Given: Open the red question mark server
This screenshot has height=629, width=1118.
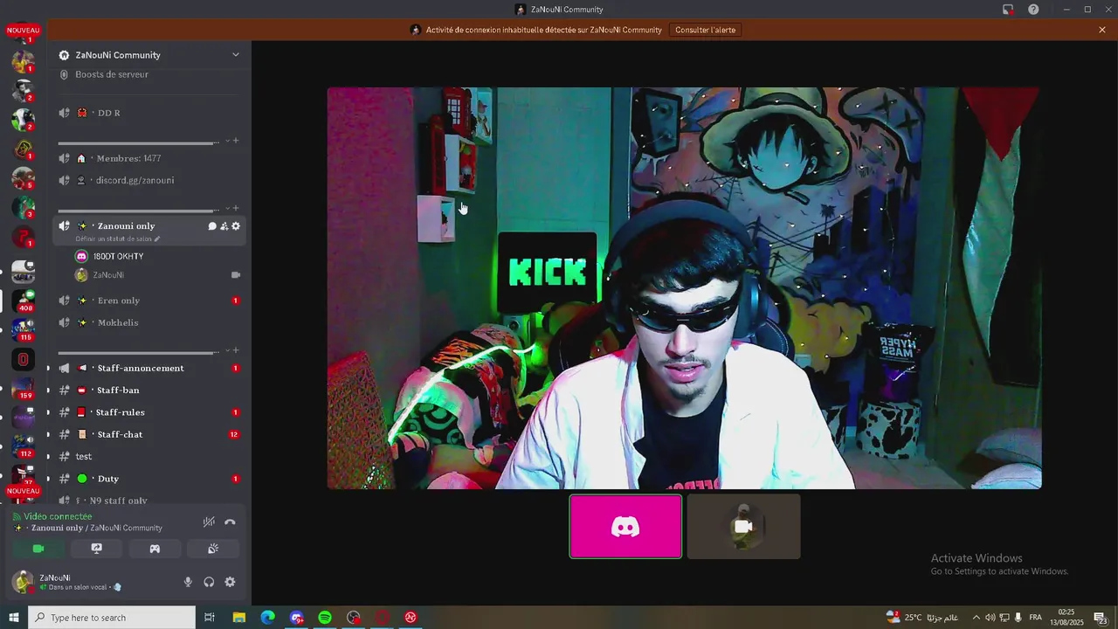Looking at the screenshot, I should tap(24, 237).
